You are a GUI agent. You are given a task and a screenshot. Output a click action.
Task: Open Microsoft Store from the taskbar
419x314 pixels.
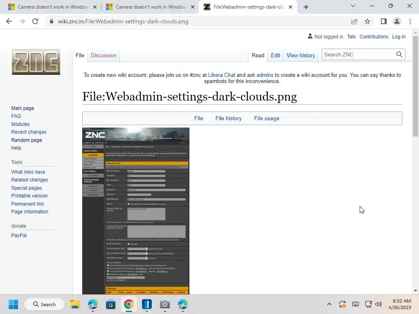tap(110, 304)
